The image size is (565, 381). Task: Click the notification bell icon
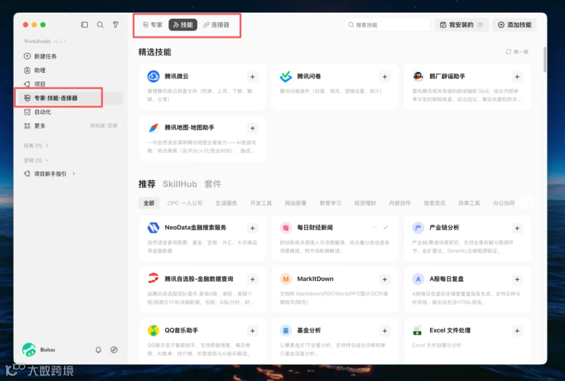point(99,350)
